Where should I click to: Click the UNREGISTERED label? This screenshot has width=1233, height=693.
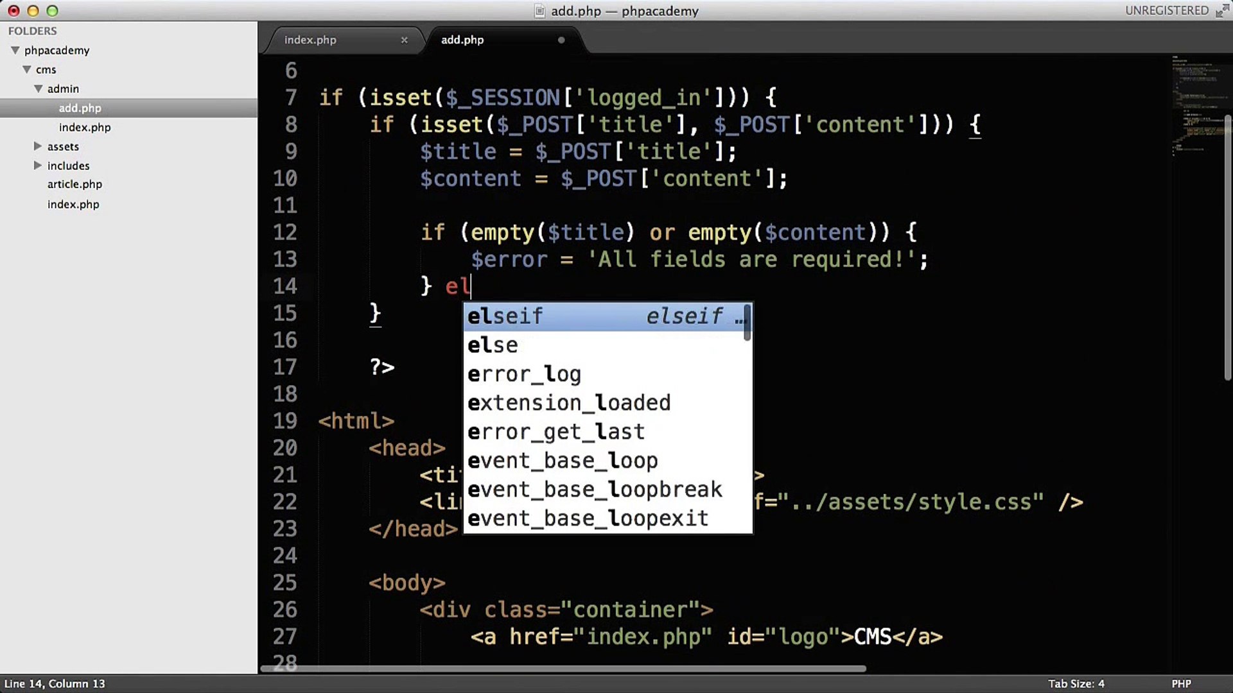(1166, 11)
